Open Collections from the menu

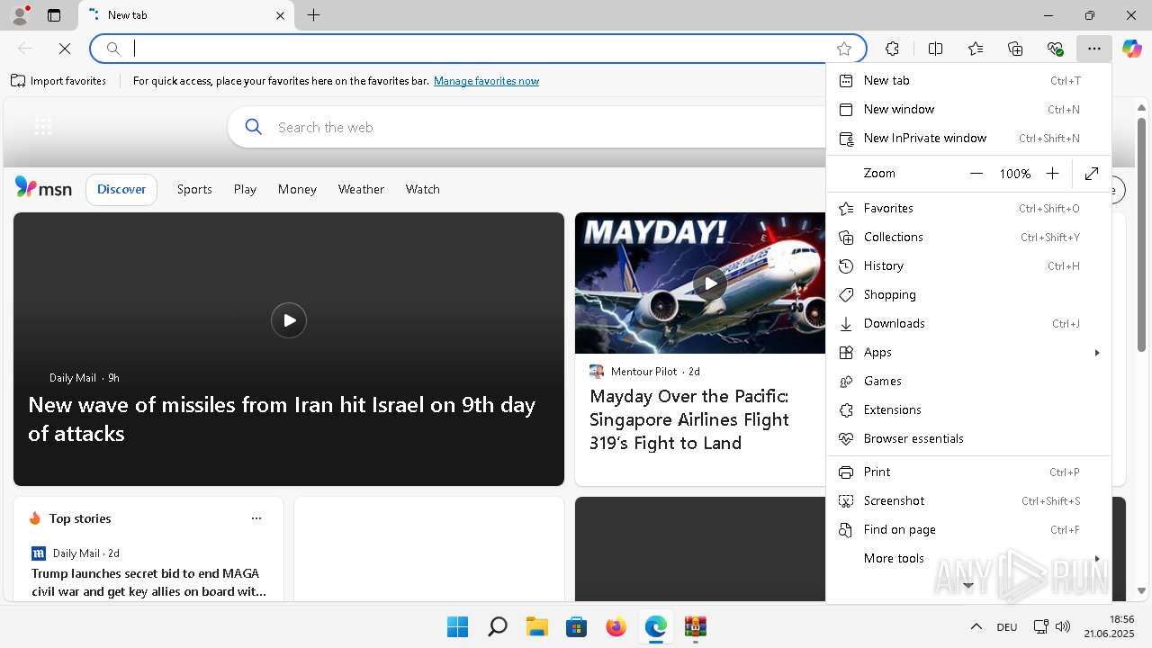[x=968, y=237]
